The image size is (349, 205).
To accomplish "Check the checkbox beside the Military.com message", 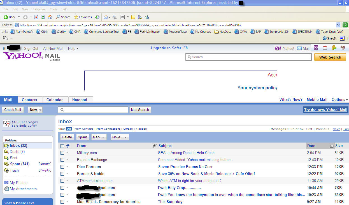I will click(x=62, y=153).
